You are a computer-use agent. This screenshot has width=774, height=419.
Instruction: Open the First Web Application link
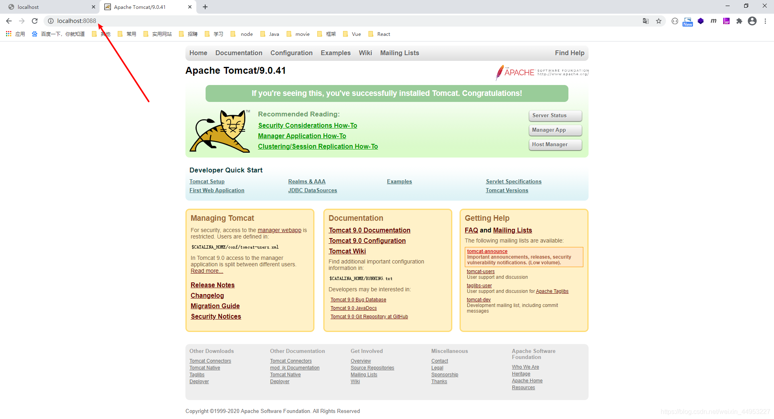coord(217,191)
